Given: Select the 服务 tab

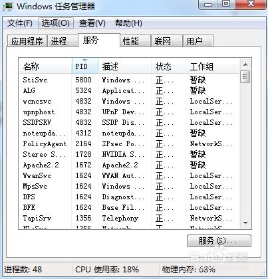Looking at the screenshot, I should click(99, 41).
